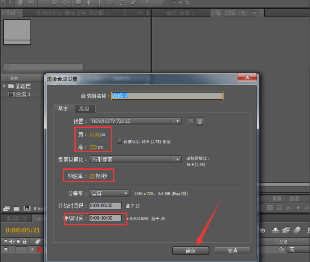Expand the 固态层 folder in project panel
310x262 pixels.
[5, 86]
